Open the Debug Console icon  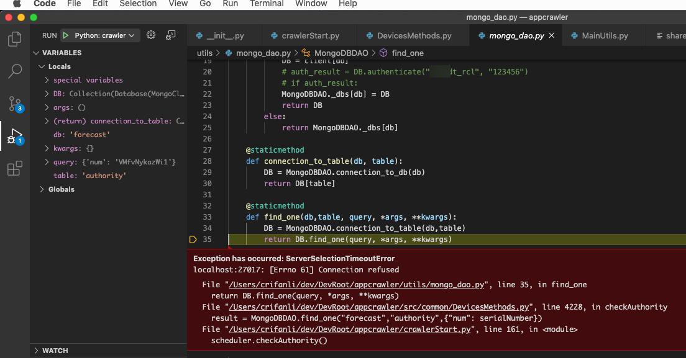point(171,35)
